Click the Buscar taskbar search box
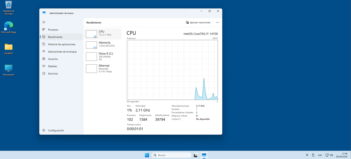The image size is (351, 159). coord(171,155)
